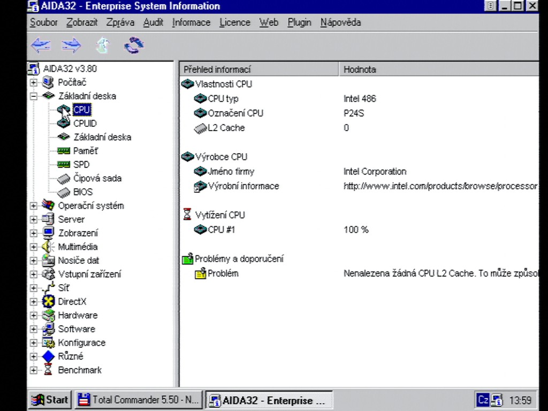The height and width of the screenshot is (411, 548).
Task: Expand the Multimédia tree node
Action: (x=34, y=247)
